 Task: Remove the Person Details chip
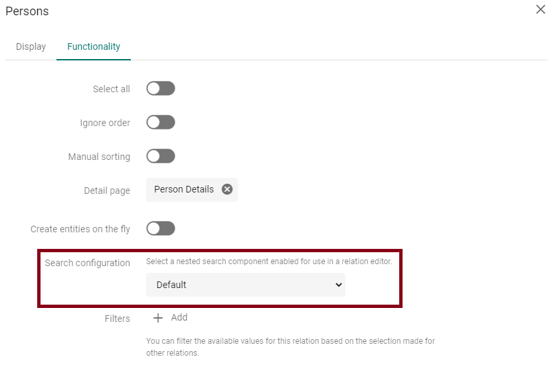pos(227,189)
